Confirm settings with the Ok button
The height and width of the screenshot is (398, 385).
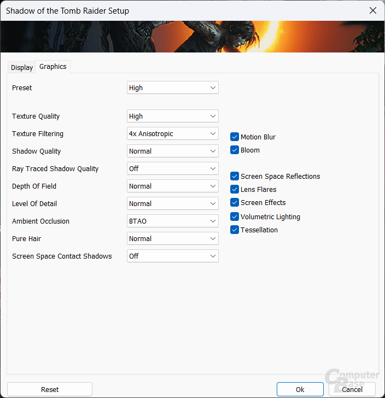[x=300, y=389]
